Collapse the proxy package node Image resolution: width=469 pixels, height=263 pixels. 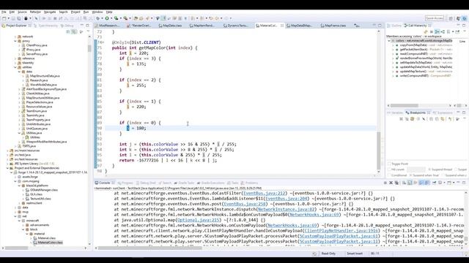point(15,41)
